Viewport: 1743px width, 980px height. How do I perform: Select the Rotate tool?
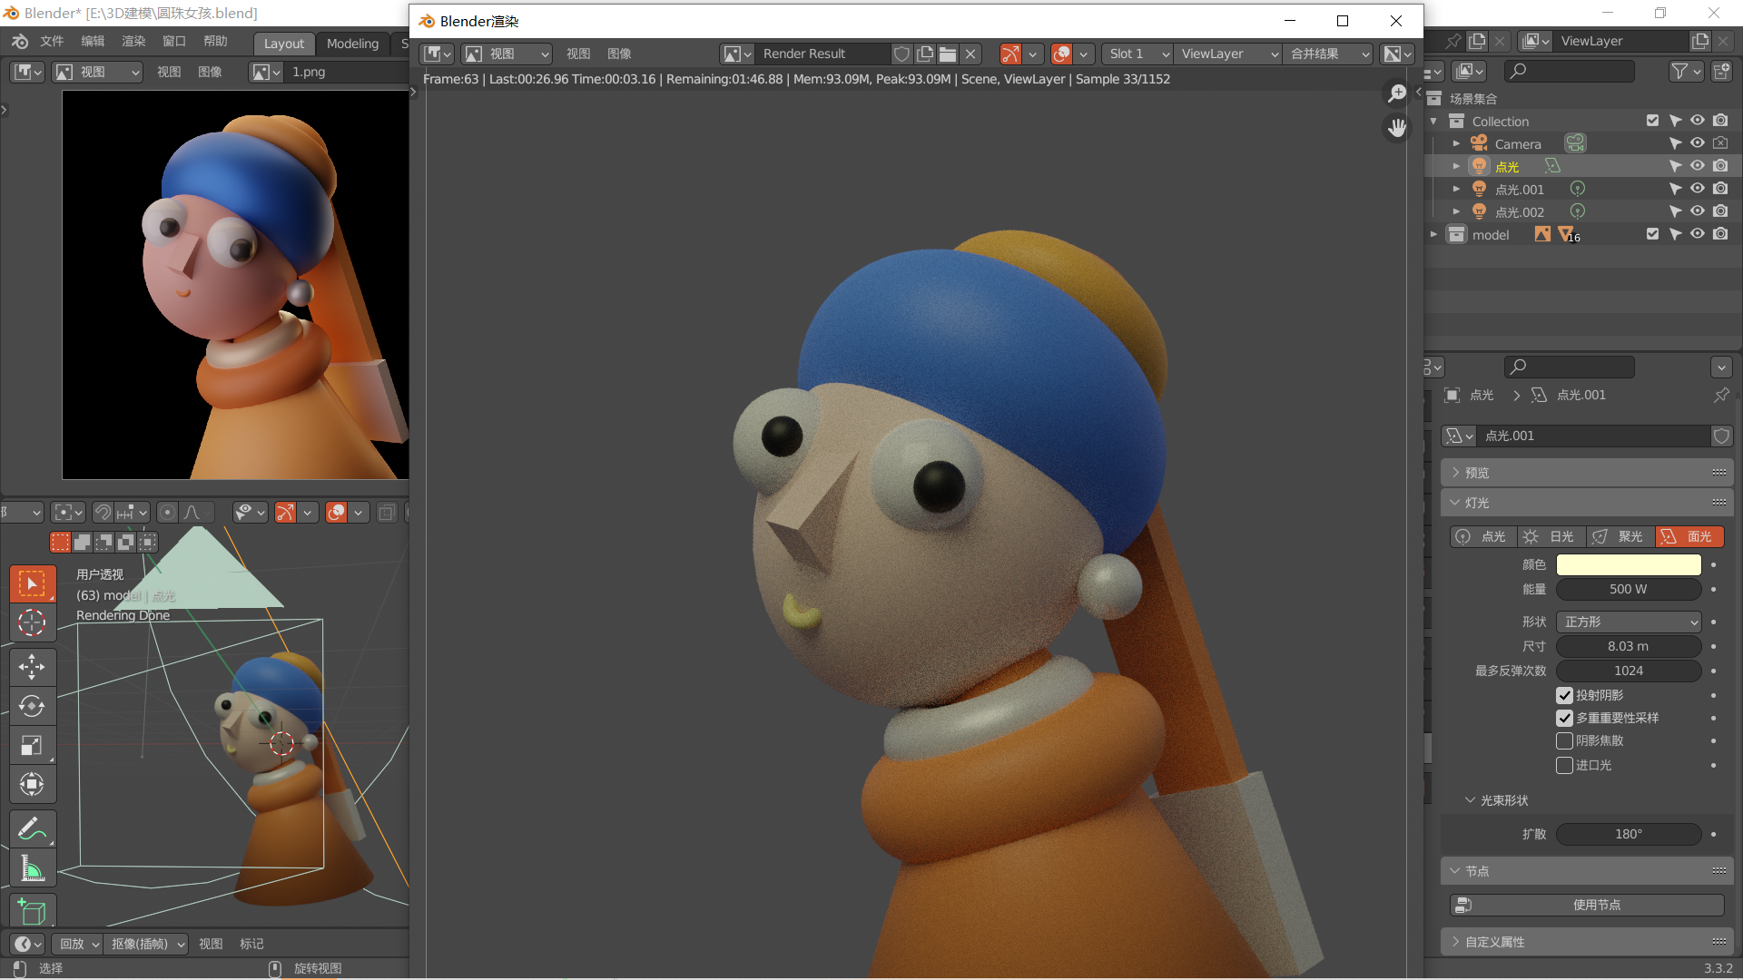coord(32,706)
